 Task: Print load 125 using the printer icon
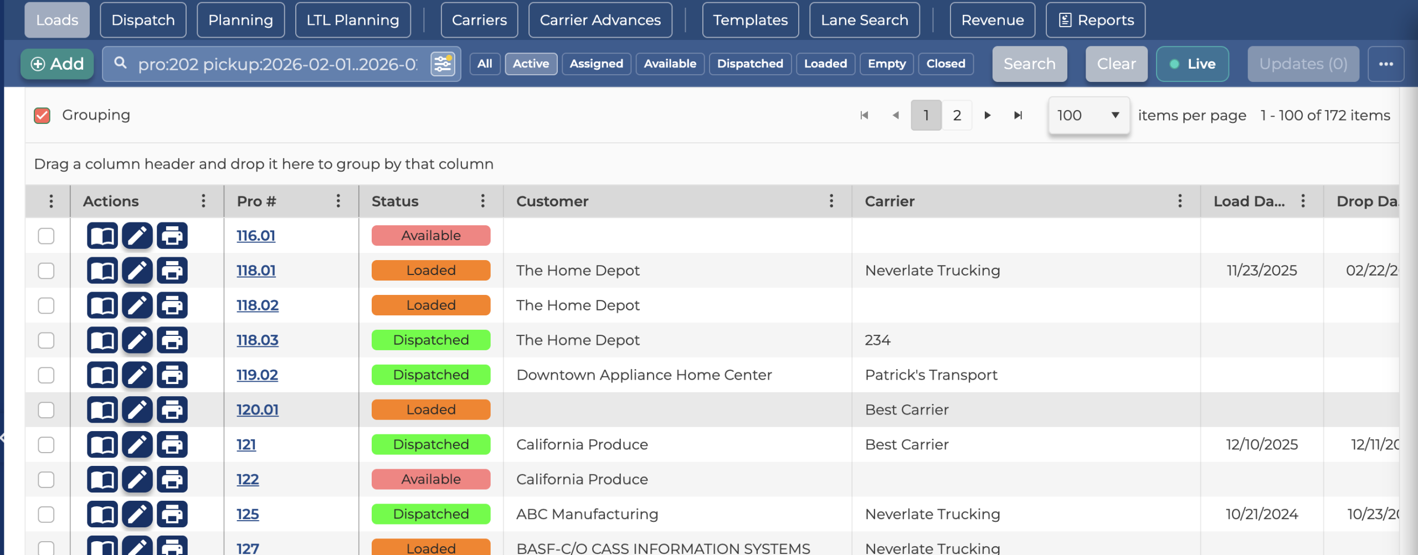(172, 515)
